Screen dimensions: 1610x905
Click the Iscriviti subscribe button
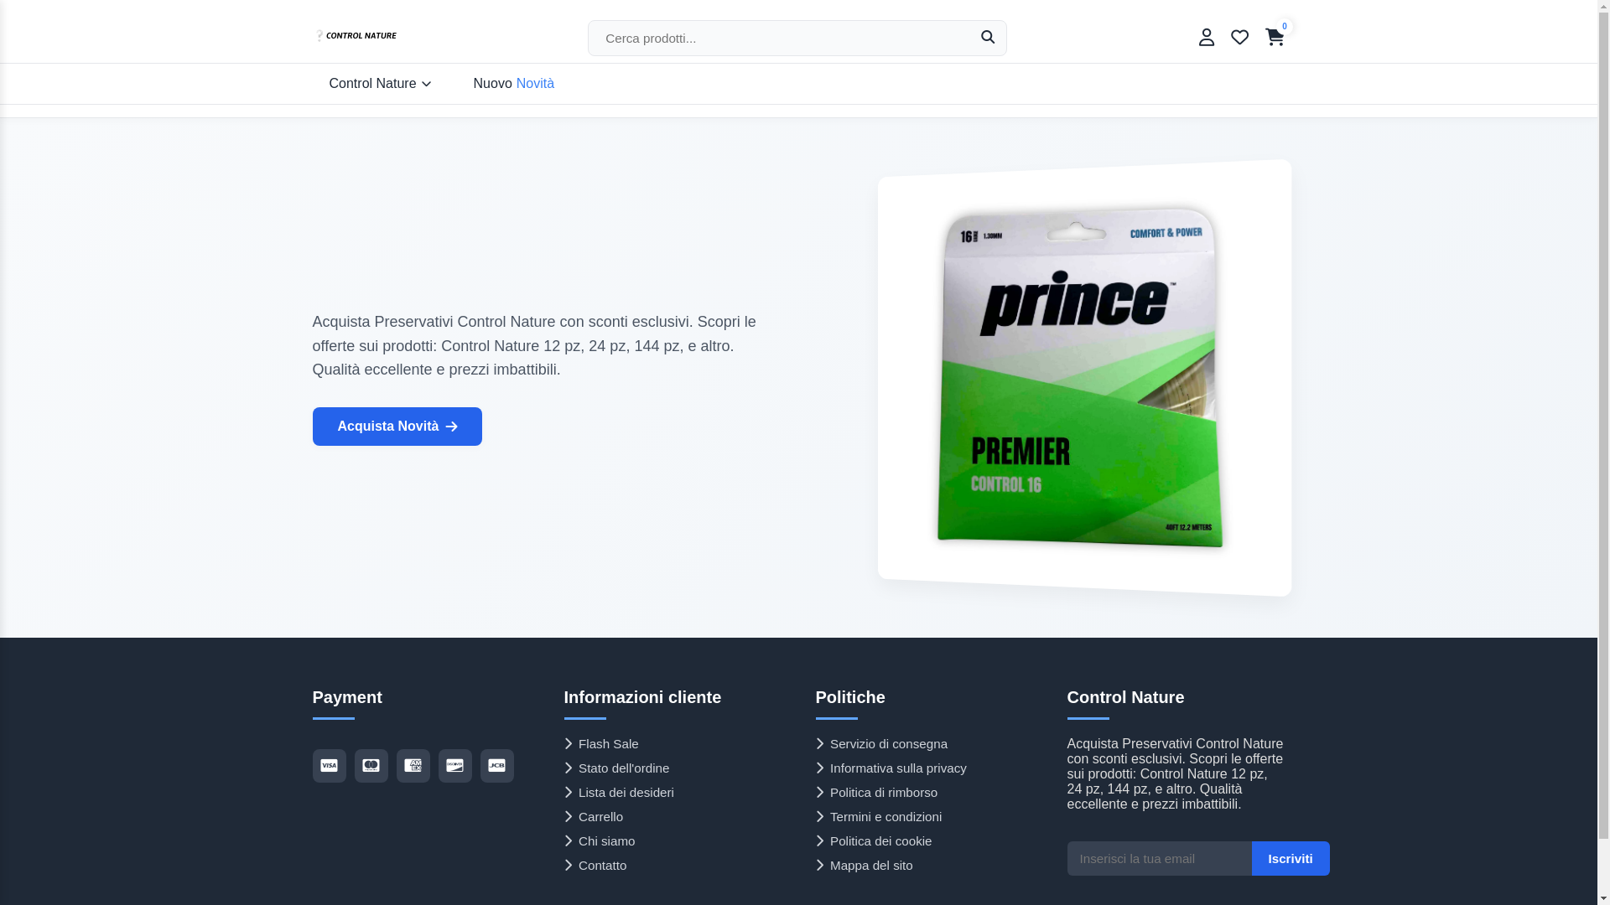click(1291, 859)
